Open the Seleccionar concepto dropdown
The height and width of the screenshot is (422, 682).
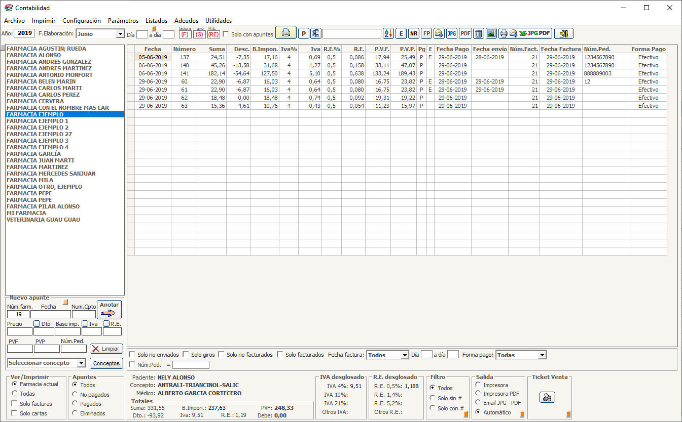click(x=81, y=363)
